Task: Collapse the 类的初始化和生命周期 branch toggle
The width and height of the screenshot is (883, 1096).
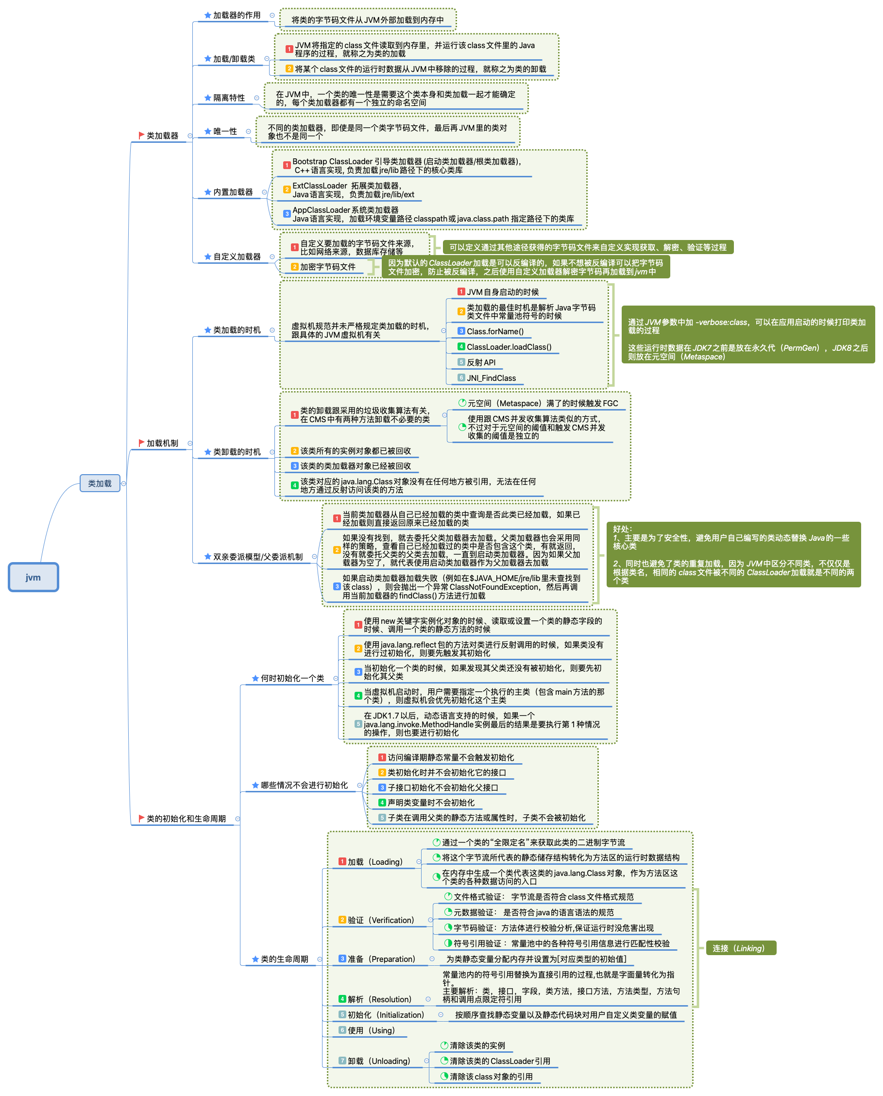Action: click(238, 819)
